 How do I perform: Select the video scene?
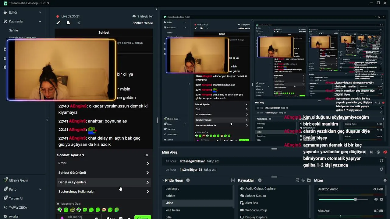pos(197,203)
